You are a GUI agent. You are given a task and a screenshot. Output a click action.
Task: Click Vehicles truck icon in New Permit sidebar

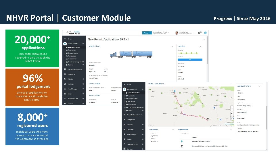(x=65, y=79)
